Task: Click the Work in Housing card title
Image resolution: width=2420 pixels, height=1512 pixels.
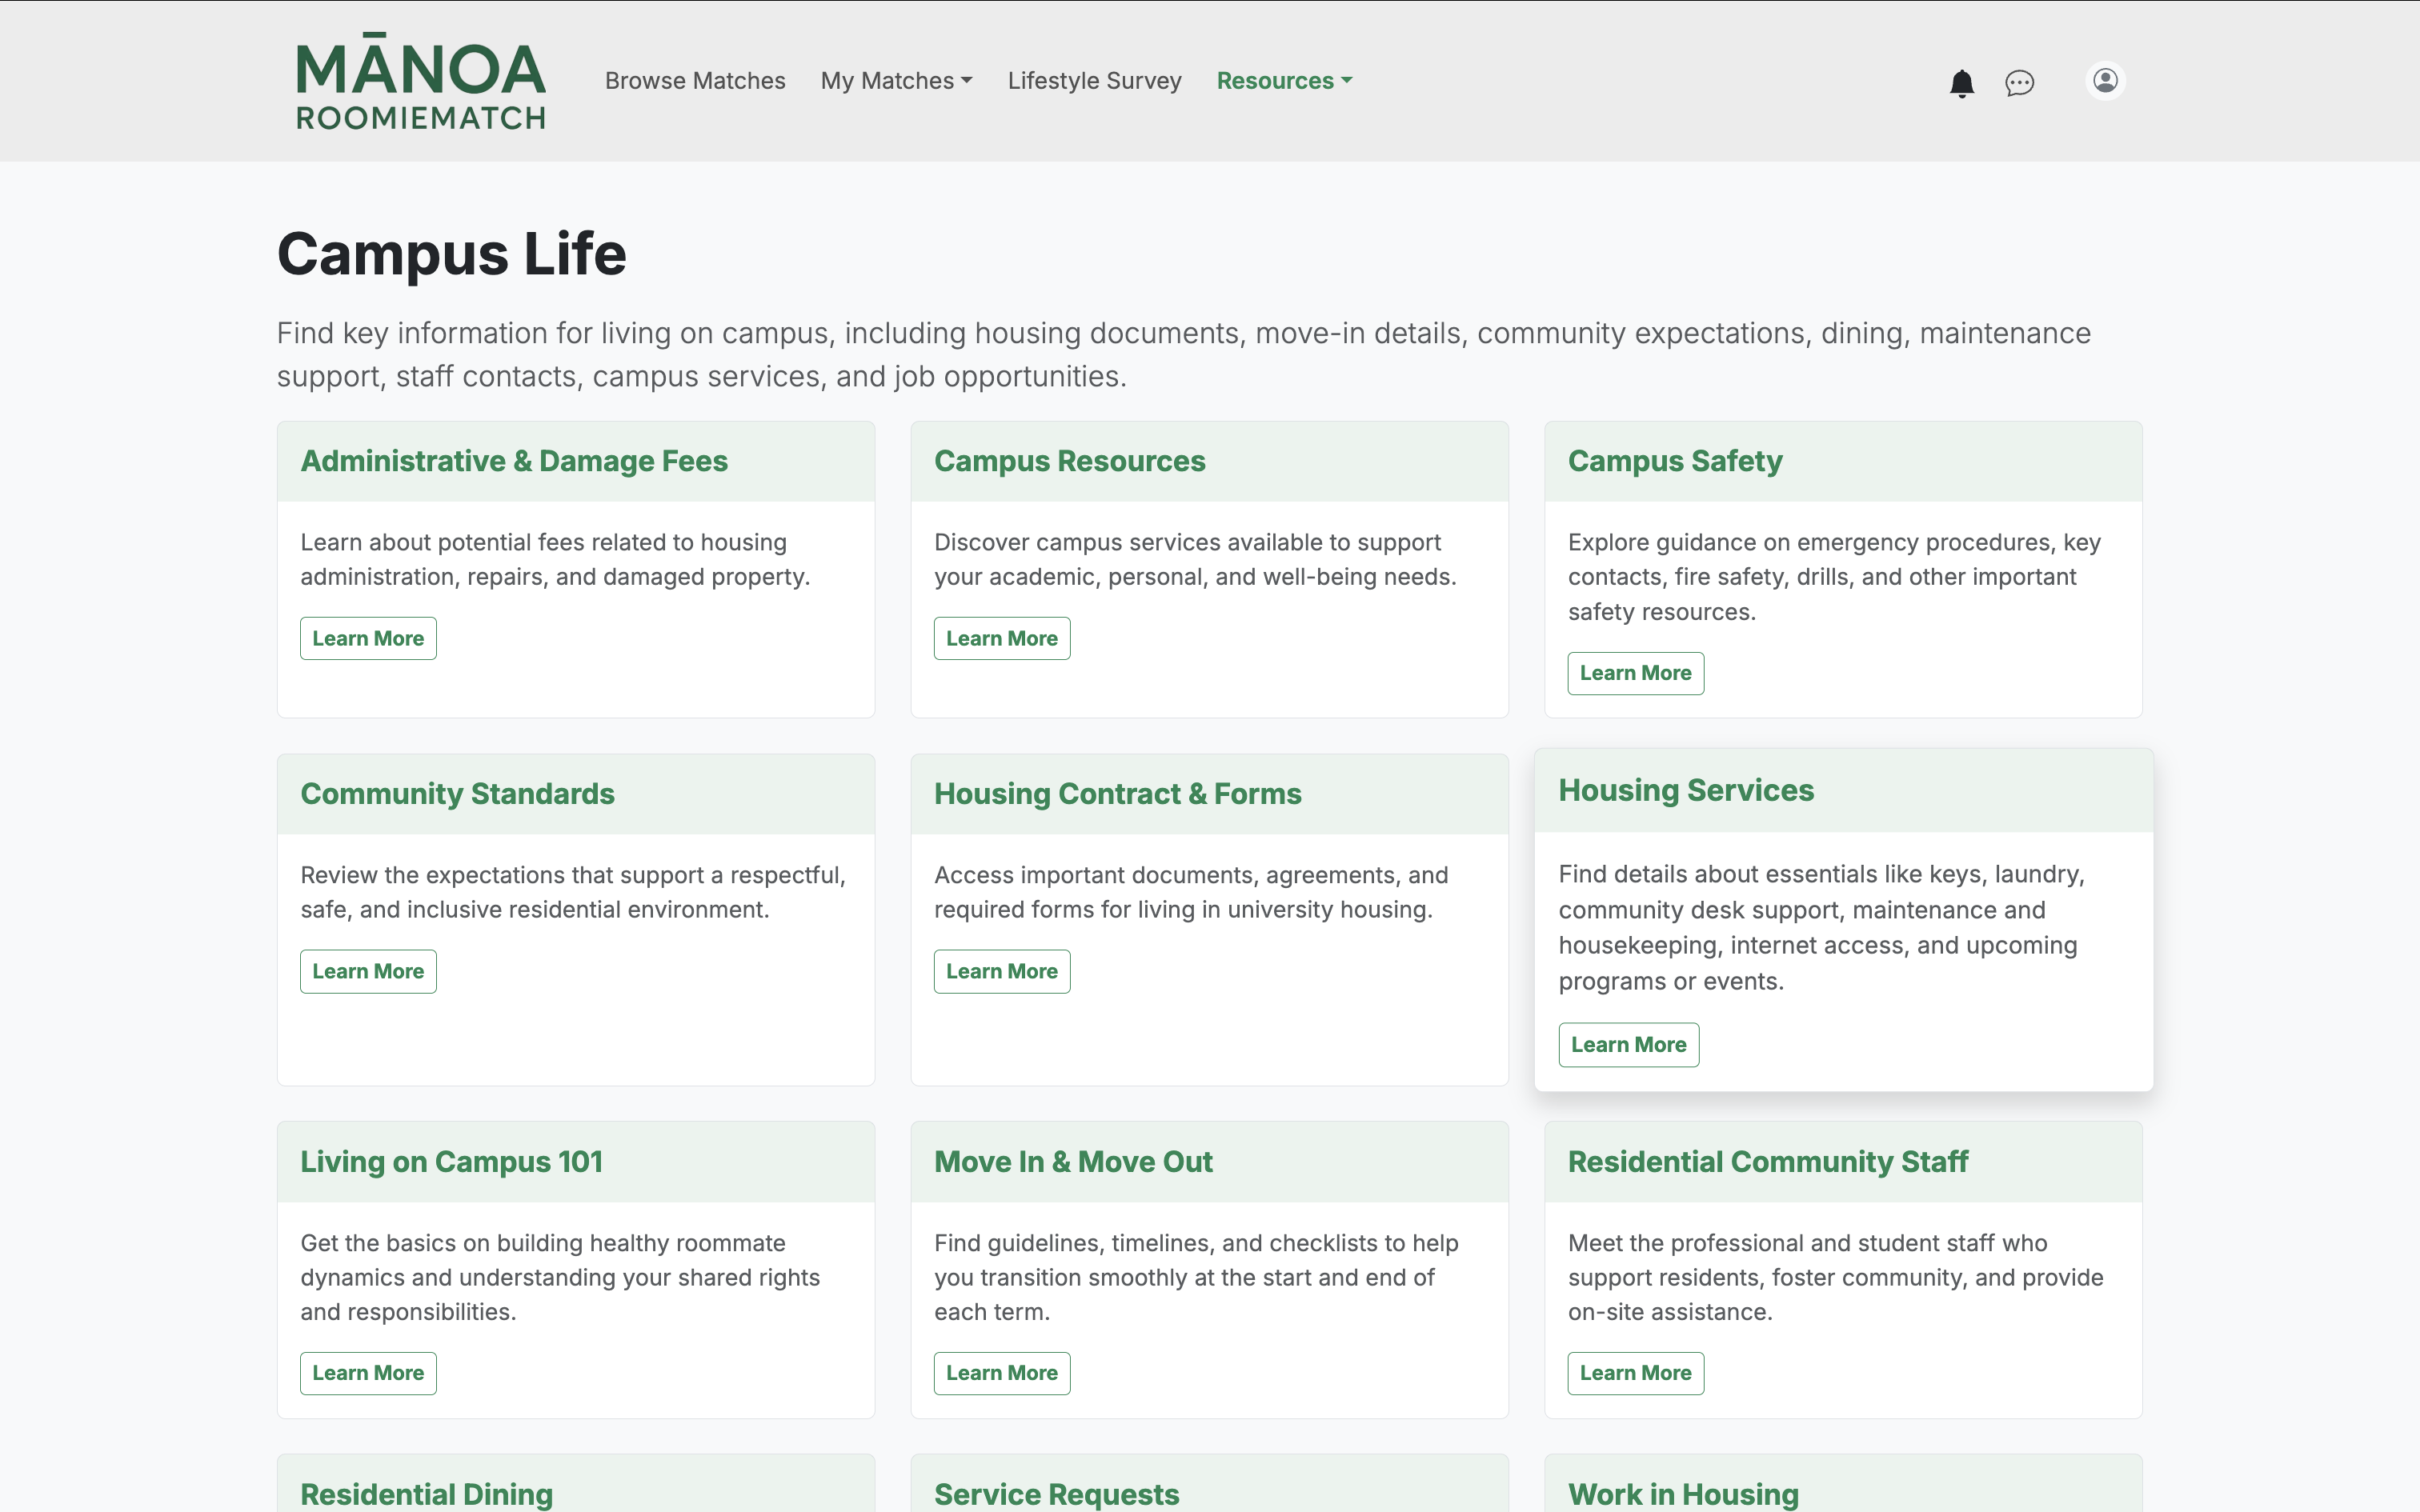Action: (1683, 1493)
